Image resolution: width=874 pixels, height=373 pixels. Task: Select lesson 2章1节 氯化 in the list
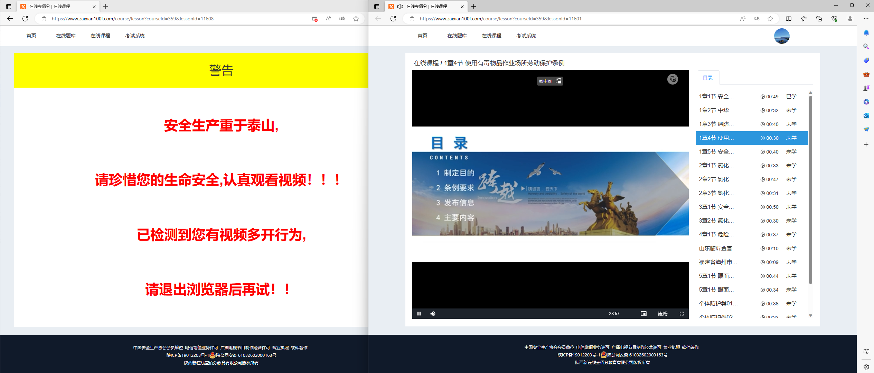752,166
